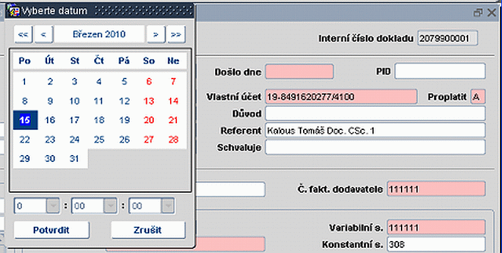The image size is (502, 253).
Task: Click the Březen 2010 month label
Action: 99,35
